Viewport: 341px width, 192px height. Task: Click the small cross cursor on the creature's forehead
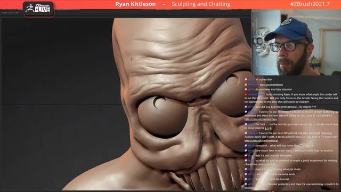[131, 59]
